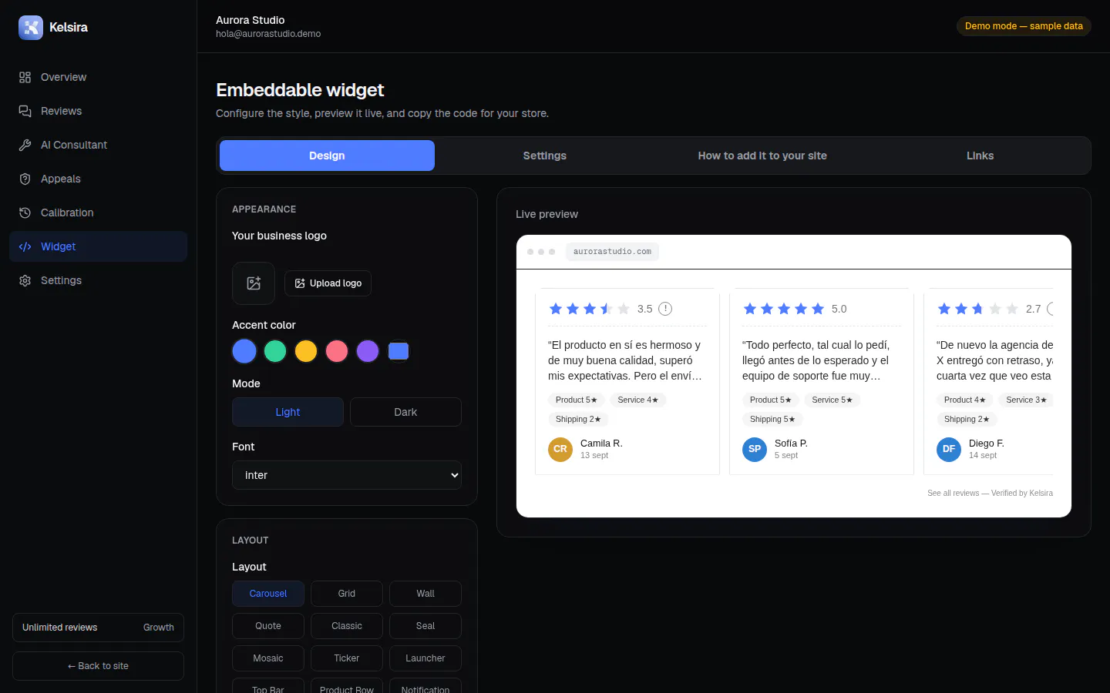Image resolution: width=1110 pixels, height=693 pixels.
Task: Open sidebar Settings page
Action: (x=98, y=280)
